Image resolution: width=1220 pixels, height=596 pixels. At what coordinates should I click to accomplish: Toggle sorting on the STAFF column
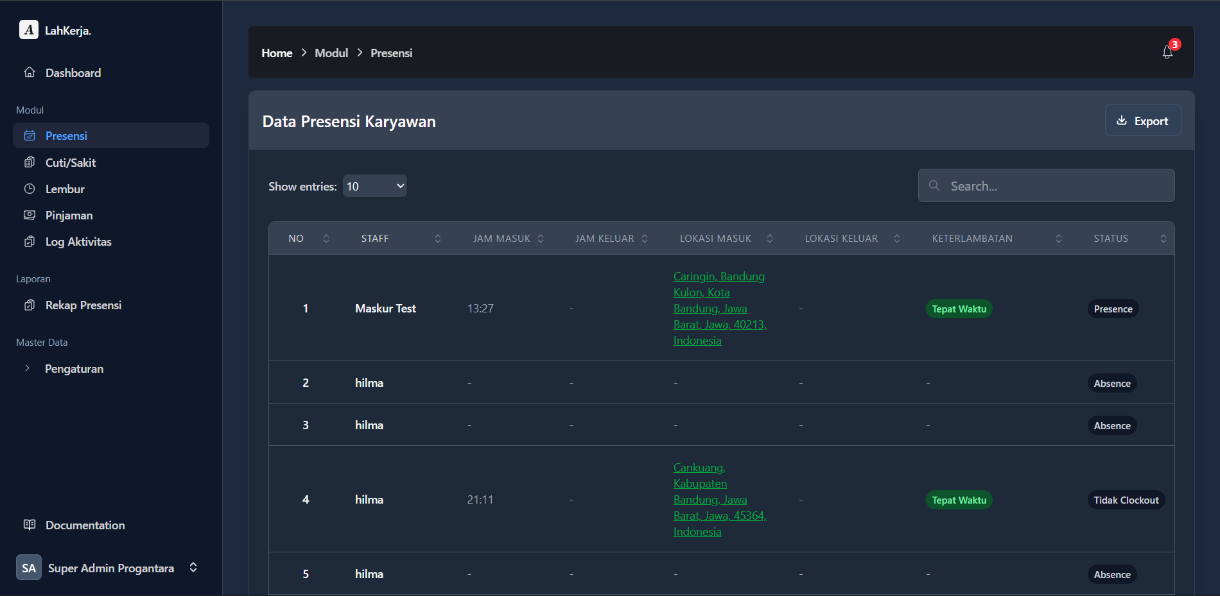437,238
